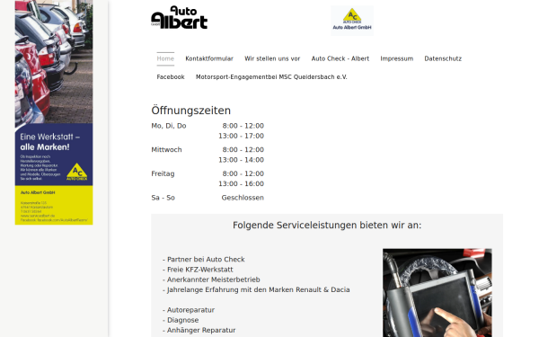539x337 pixels.
Task: Select the 'Freitag' row label
Action: point(163,173)
